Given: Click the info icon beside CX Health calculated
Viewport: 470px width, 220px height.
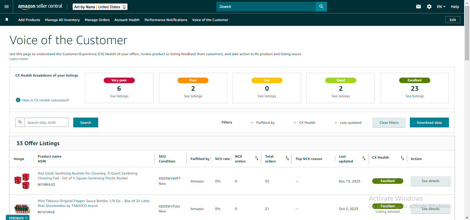Looking at the screenshot, I should click(18, 100).
